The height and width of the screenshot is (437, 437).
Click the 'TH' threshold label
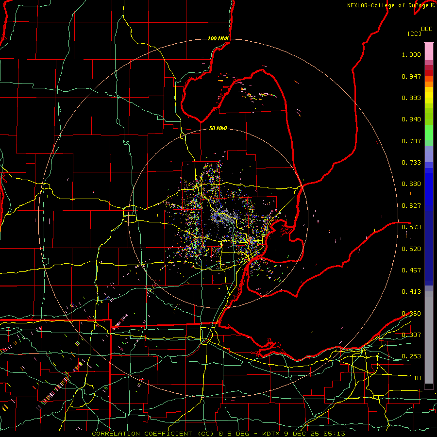pyautogui.click(x=417, y=378)
